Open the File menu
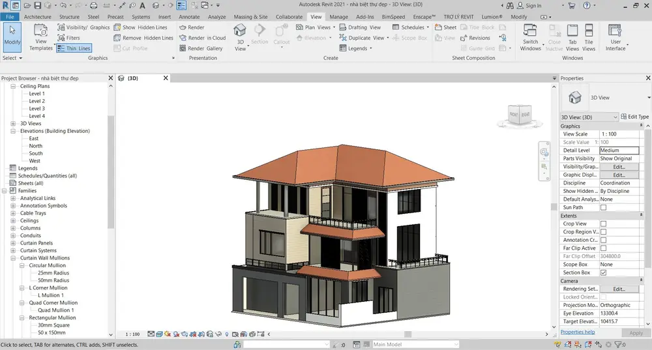Viewport: 652px width, 350px height. coord(10,17)
